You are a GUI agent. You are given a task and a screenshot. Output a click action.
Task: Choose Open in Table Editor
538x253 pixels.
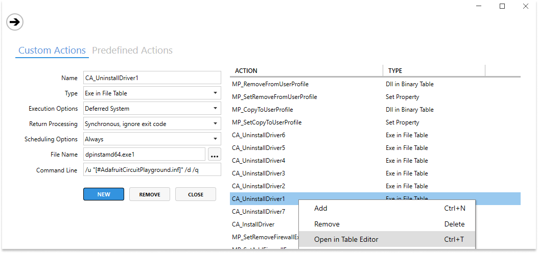coord(387,239)
